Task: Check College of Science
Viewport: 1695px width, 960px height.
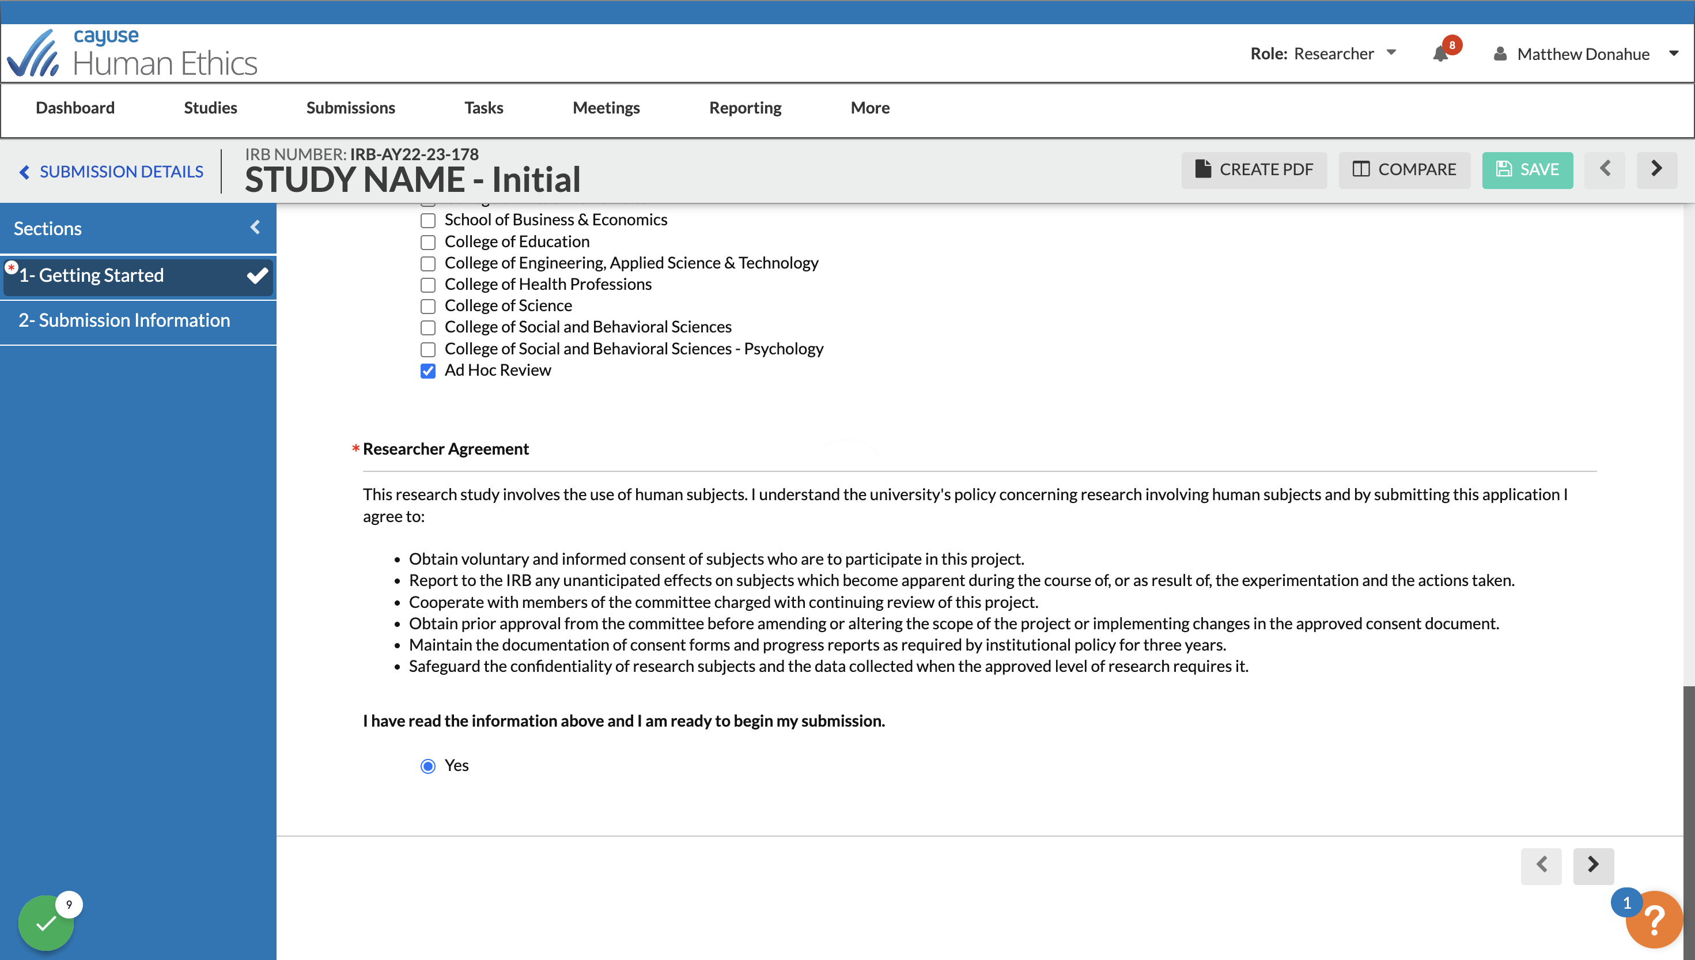Action: [427, 306]
